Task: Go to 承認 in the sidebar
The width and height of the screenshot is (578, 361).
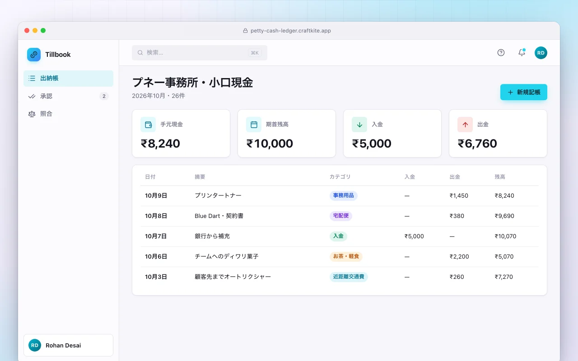Action: tap(68, 96)
